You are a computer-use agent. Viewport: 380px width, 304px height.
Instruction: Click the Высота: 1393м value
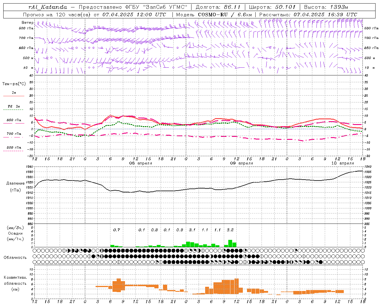(x=326, y=7)
